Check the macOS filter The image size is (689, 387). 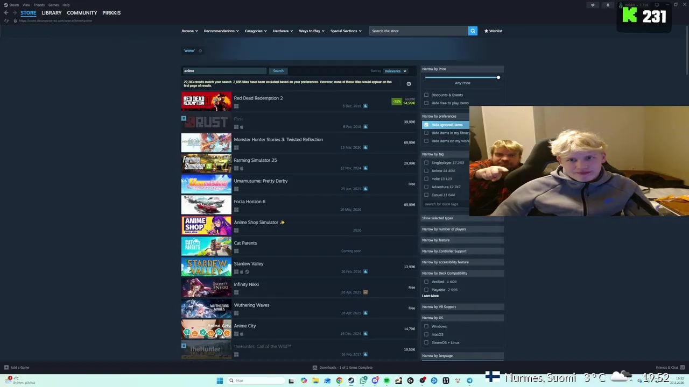426,334
